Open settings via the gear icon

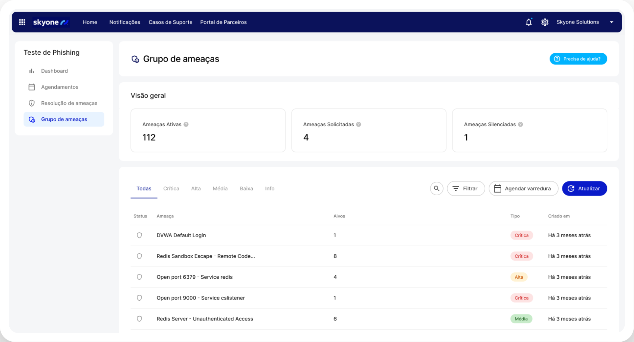545,22
